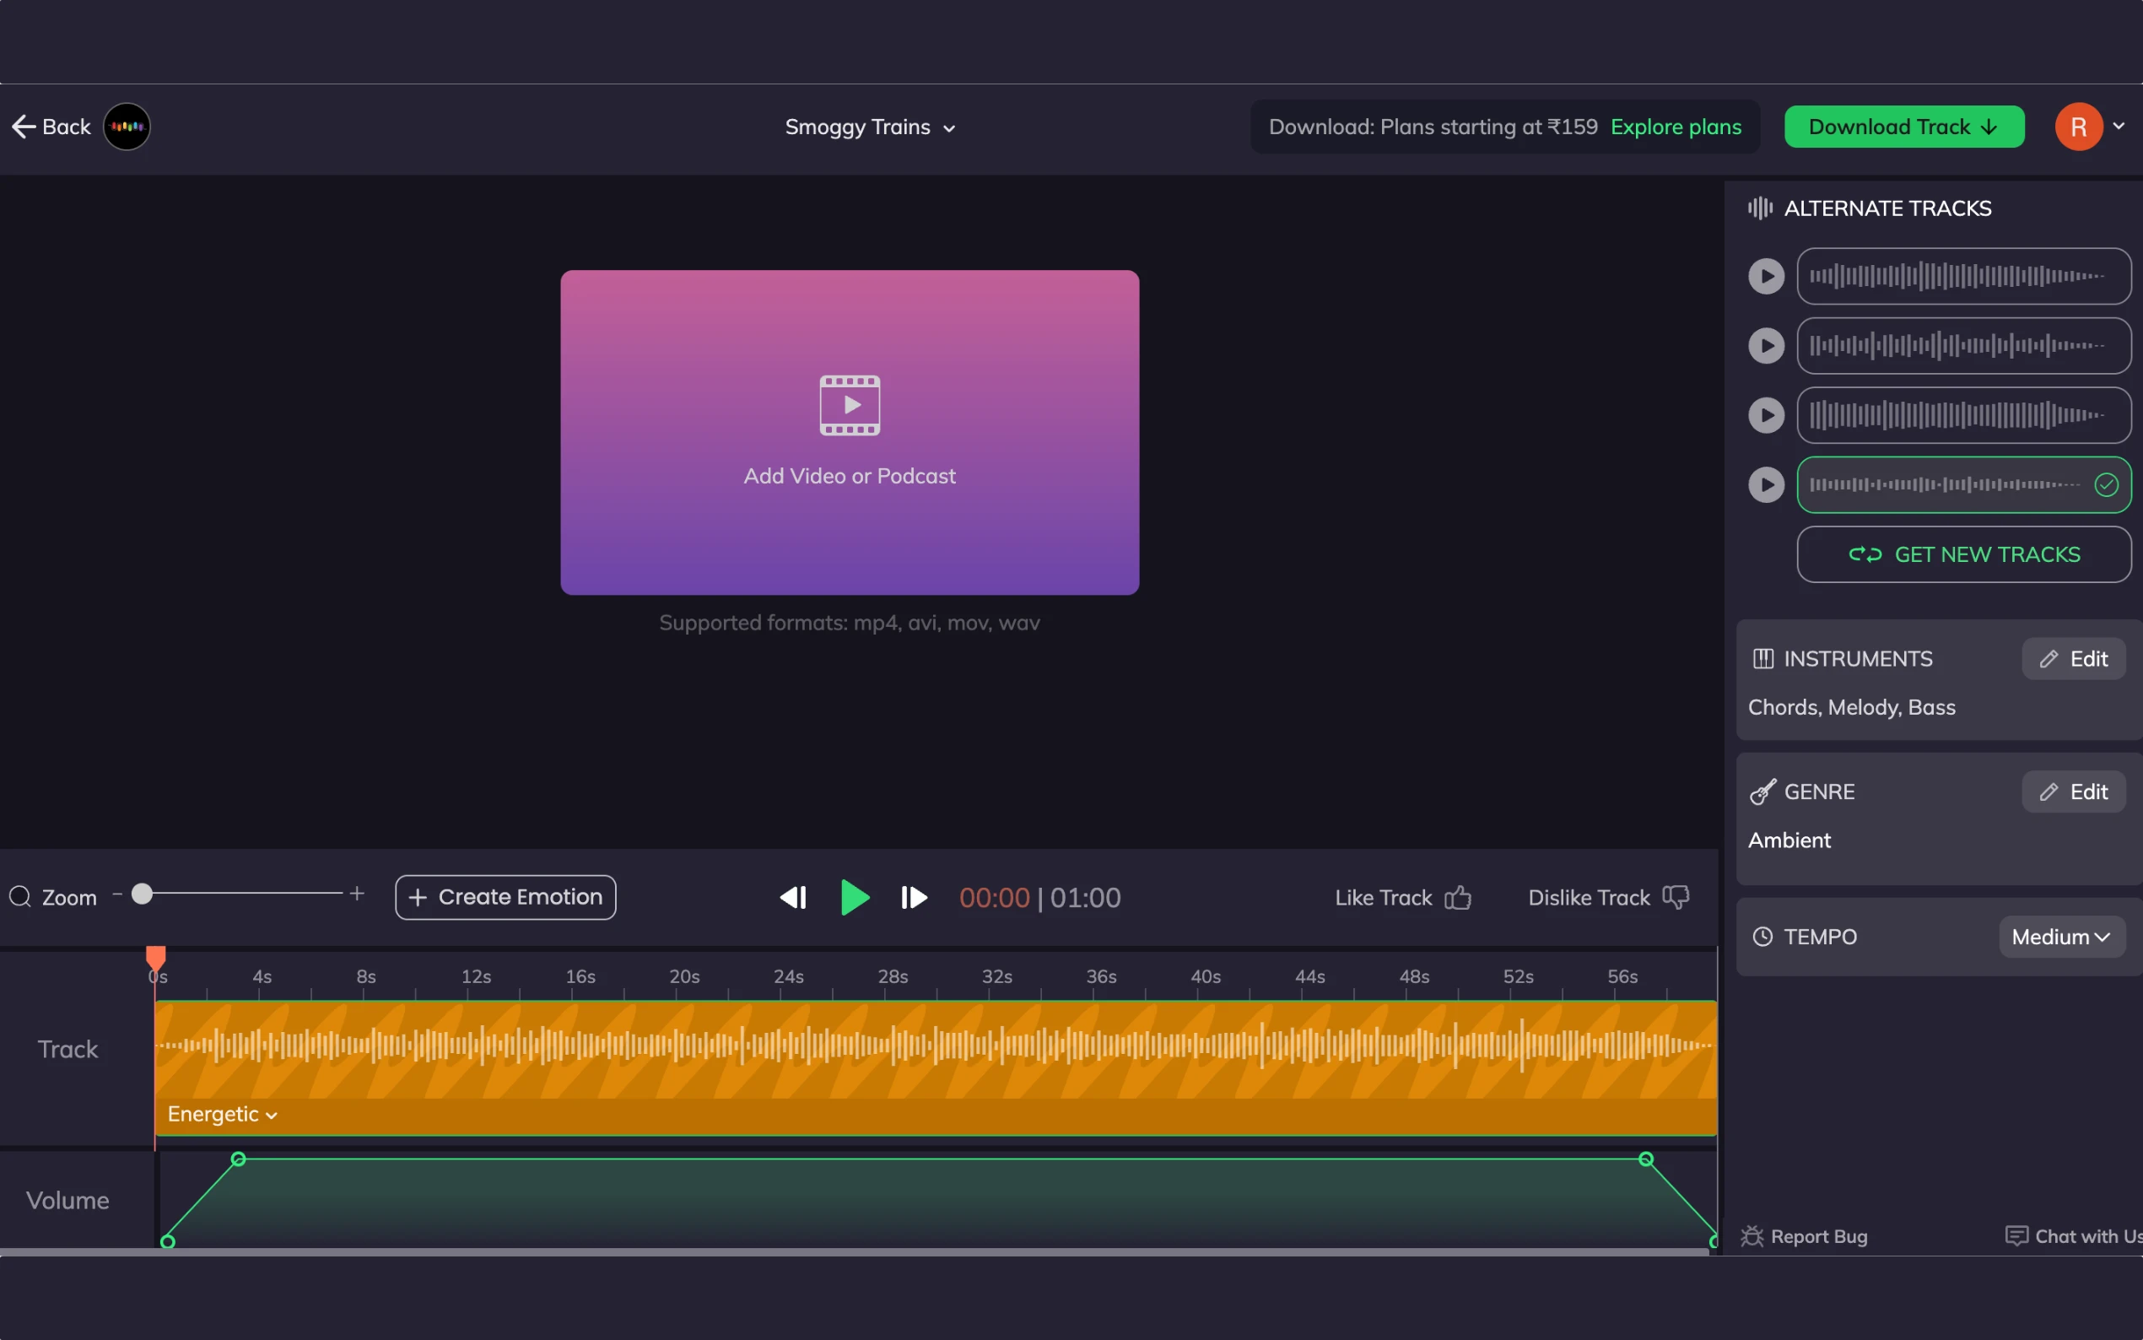Click the Edit pencil icon for Genre
Image resolution: width=2143 pixels, height=1340 pixels.
tap(2051, 792)
